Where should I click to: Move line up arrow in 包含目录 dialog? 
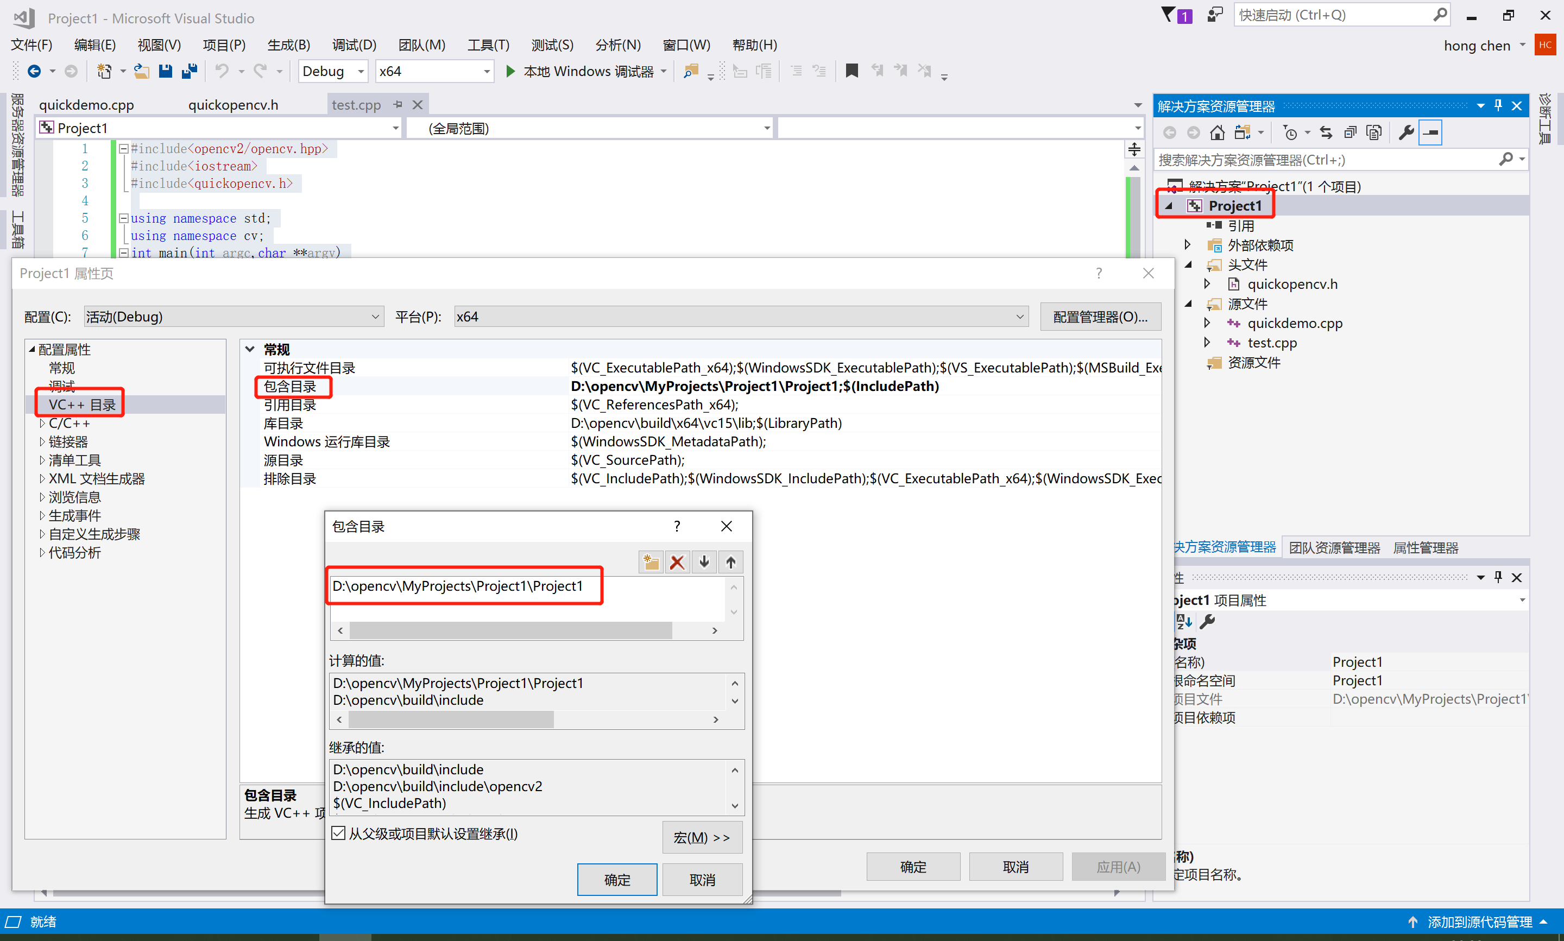click(730, 562)
